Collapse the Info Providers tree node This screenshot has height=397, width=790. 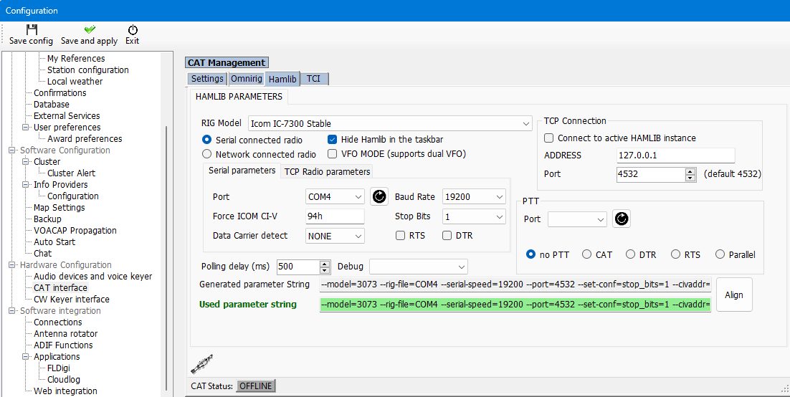tap(24, 185)
